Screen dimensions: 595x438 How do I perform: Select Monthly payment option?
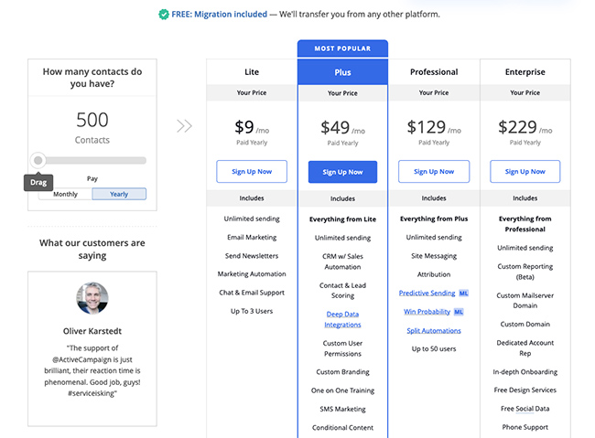point(66,194)
